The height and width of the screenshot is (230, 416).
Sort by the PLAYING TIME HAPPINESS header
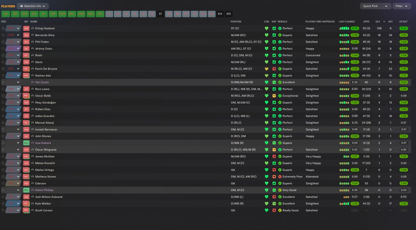tap(320, 22)
